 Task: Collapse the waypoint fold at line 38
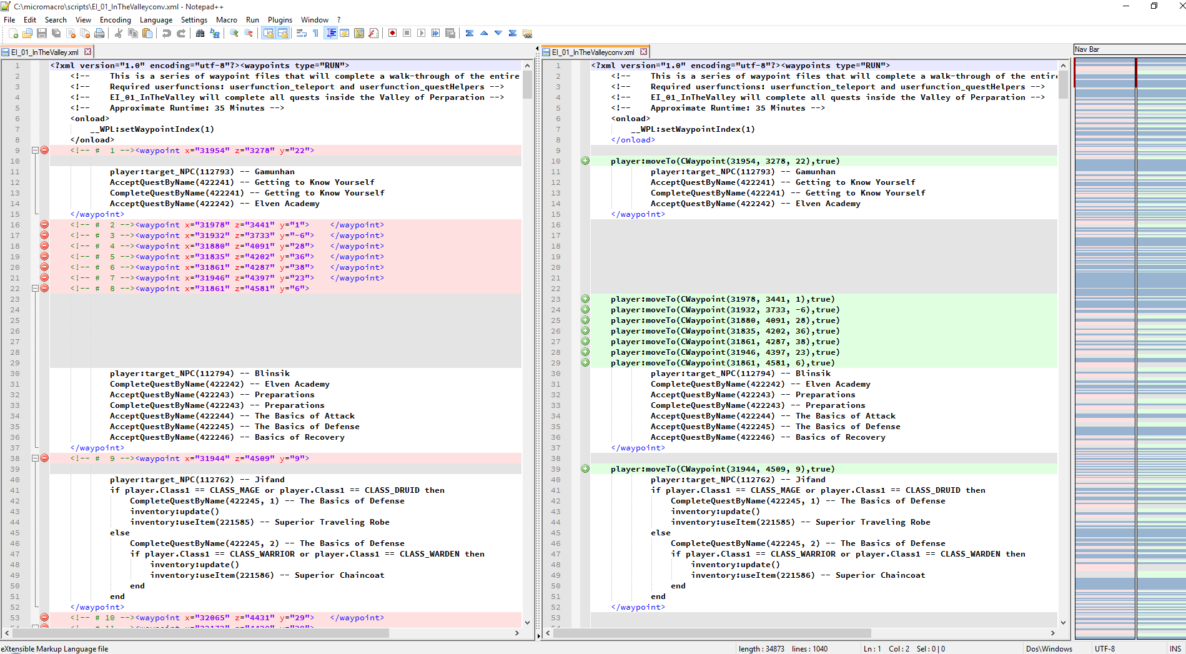36,458
